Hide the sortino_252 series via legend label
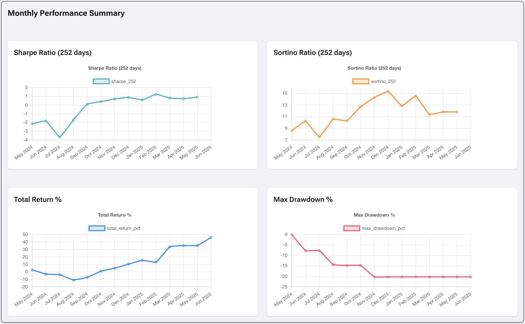Image resolution: width=525 pixels, height=324 pixels. click(x=383, y=82)
